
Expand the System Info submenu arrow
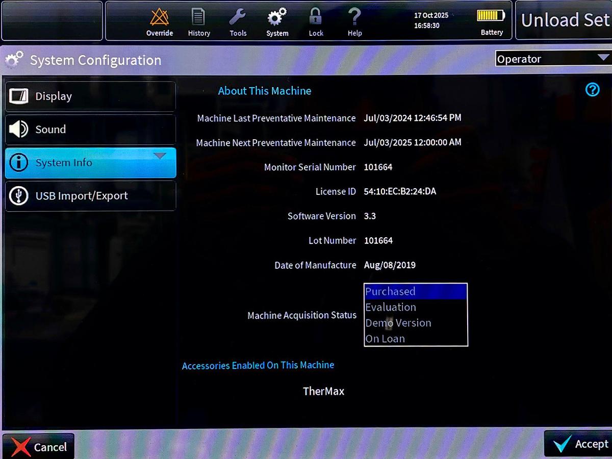[x=160, y=156]
